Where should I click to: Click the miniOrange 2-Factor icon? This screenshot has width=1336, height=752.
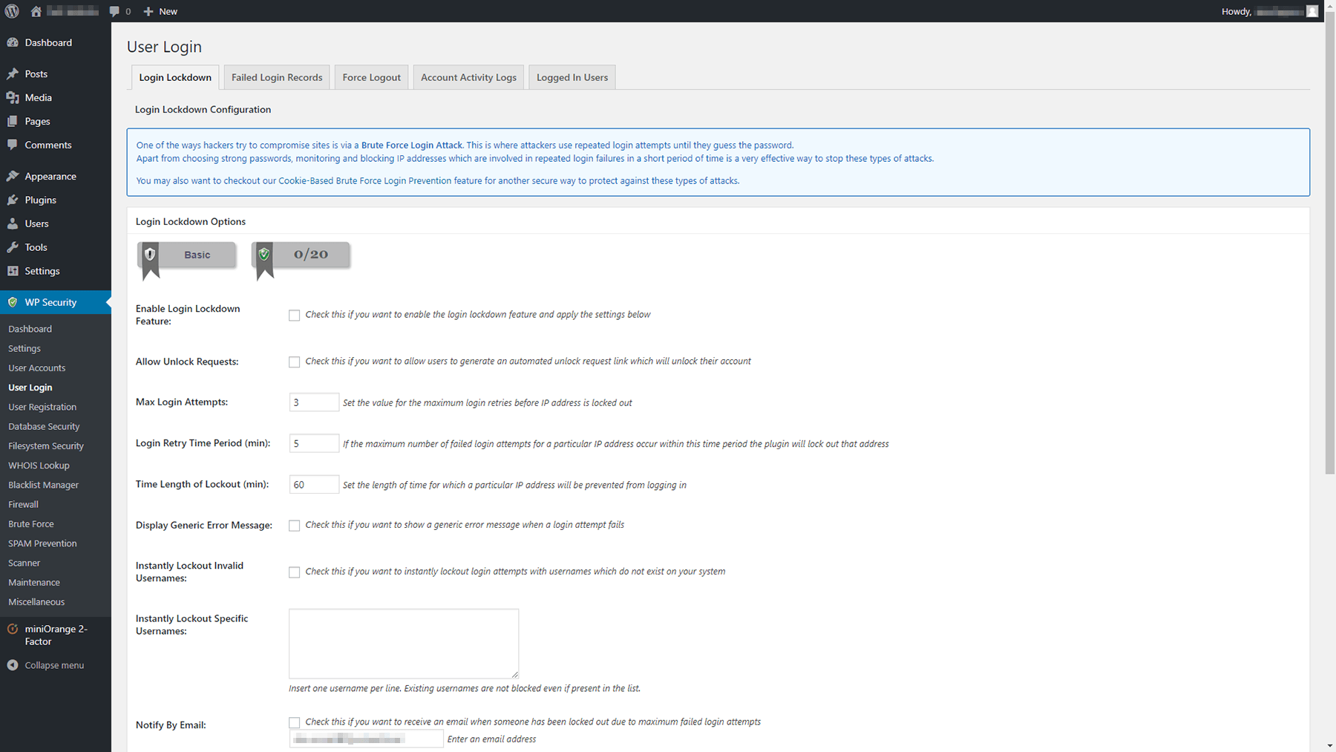tap(13, 629)
